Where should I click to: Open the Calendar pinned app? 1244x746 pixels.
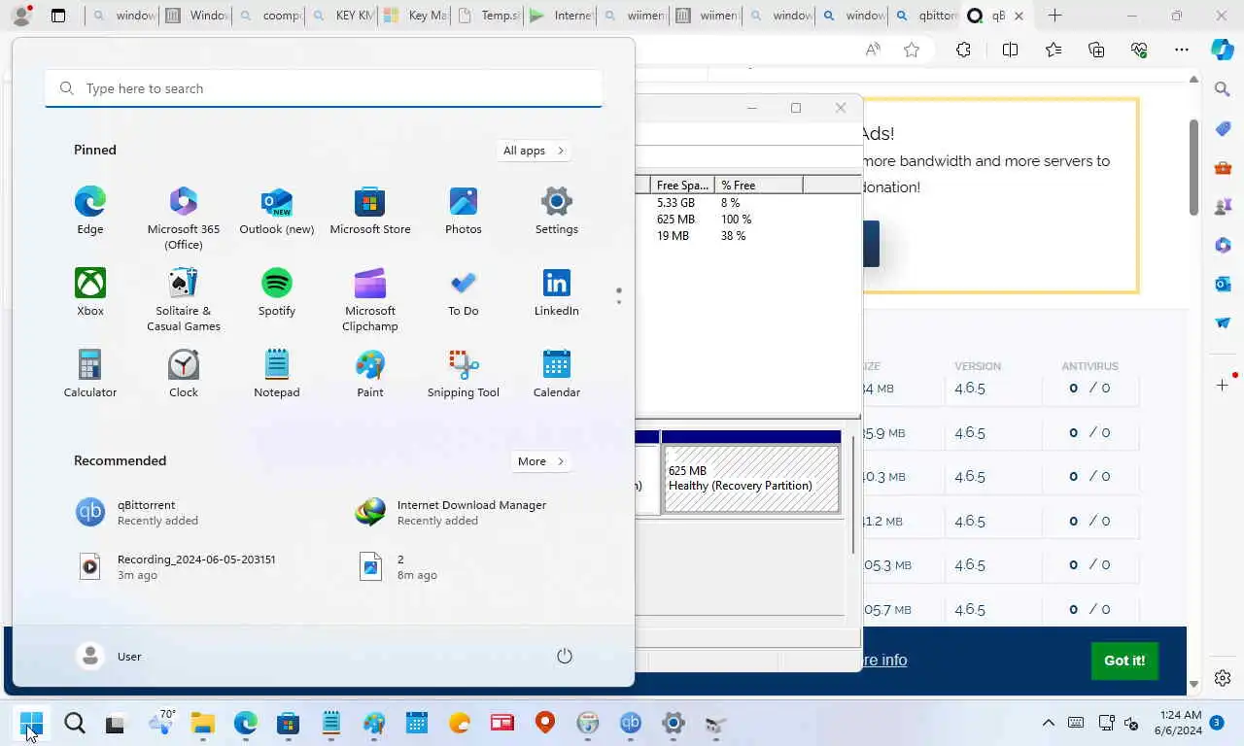[557, 374]
